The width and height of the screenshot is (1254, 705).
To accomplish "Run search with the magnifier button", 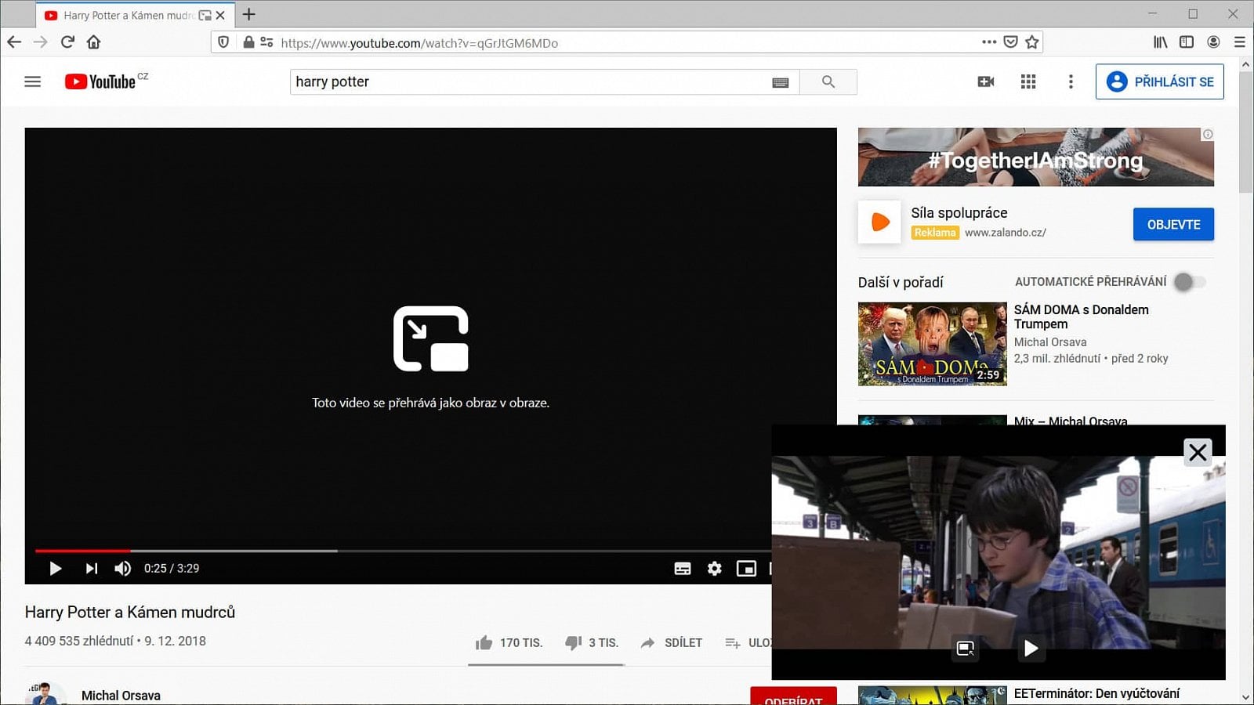I will point(828,81).
